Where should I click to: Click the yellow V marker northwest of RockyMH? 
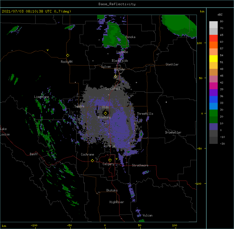[x=48, y=50]
